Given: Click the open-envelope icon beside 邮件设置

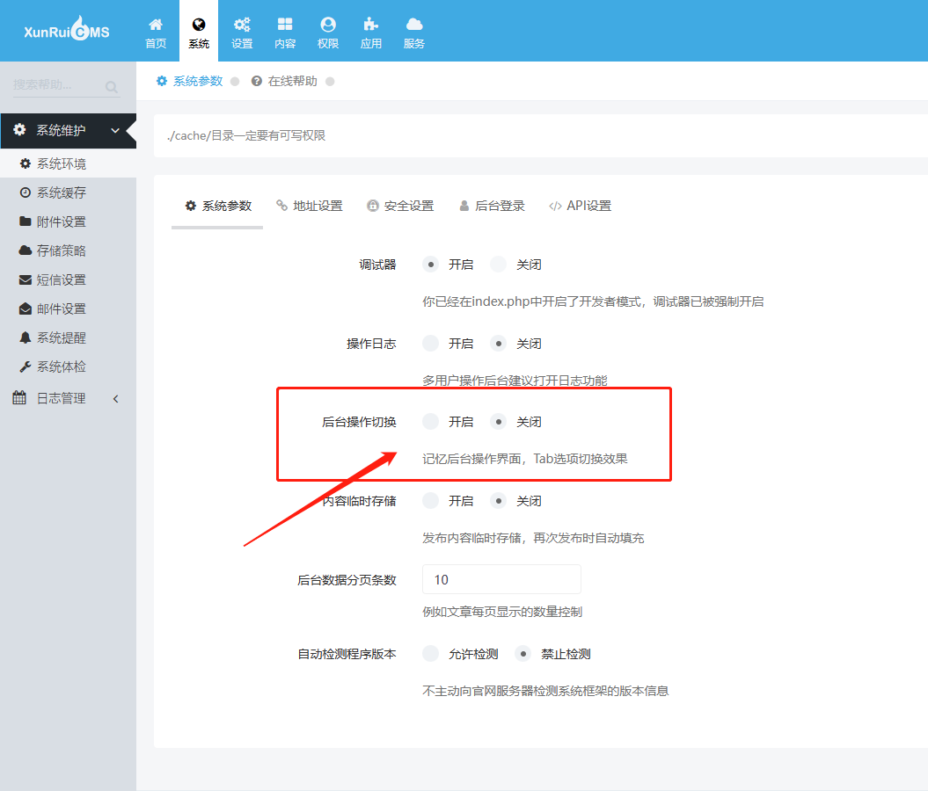Looking at the screenshot, I should pos(26,308).
